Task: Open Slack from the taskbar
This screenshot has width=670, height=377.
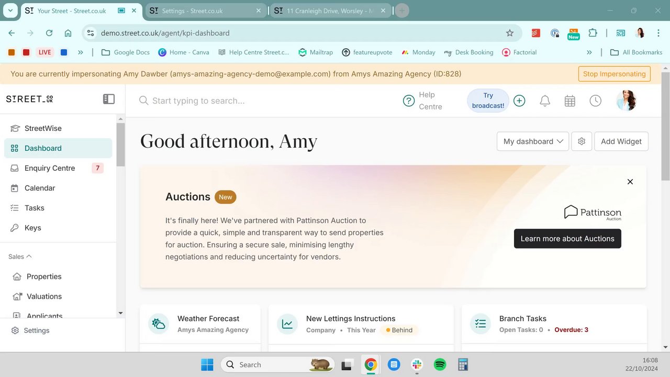Action: click(417, 365)
